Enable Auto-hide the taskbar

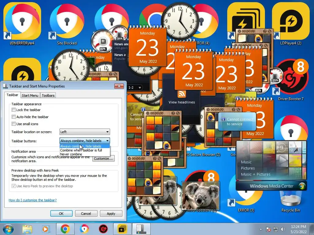point(13,117)
